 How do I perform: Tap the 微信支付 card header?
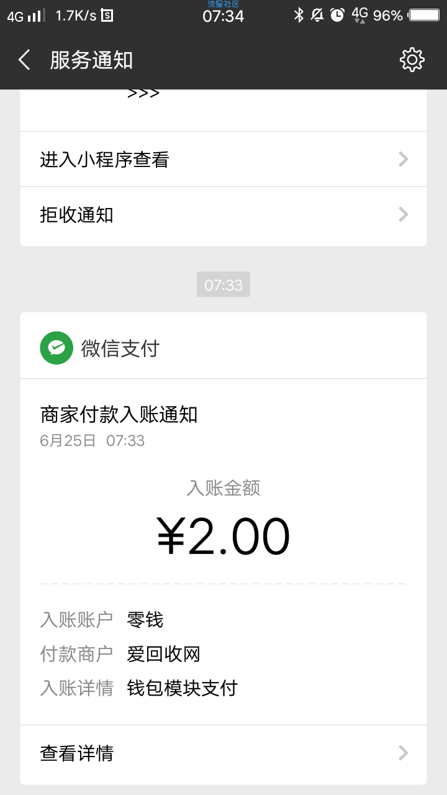(x=120, y=348)
